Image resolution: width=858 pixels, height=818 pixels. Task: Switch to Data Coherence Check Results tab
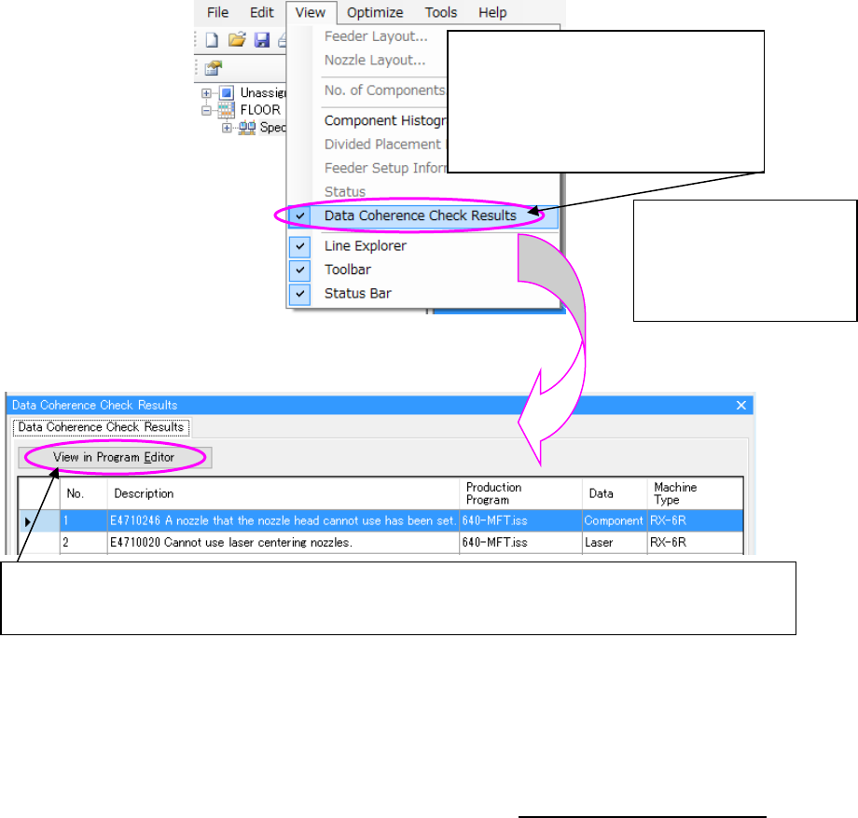click(x=102, y=427)
